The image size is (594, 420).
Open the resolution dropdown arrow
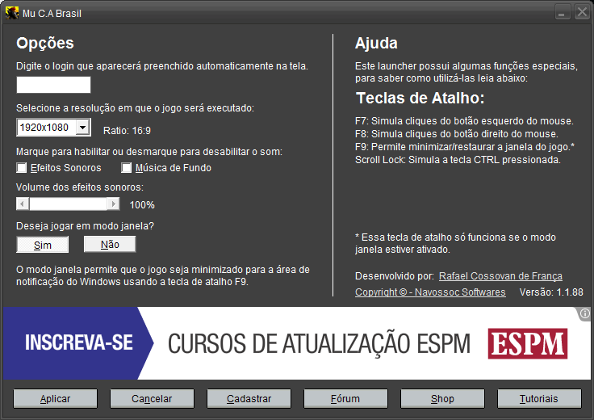coord(82,128)
